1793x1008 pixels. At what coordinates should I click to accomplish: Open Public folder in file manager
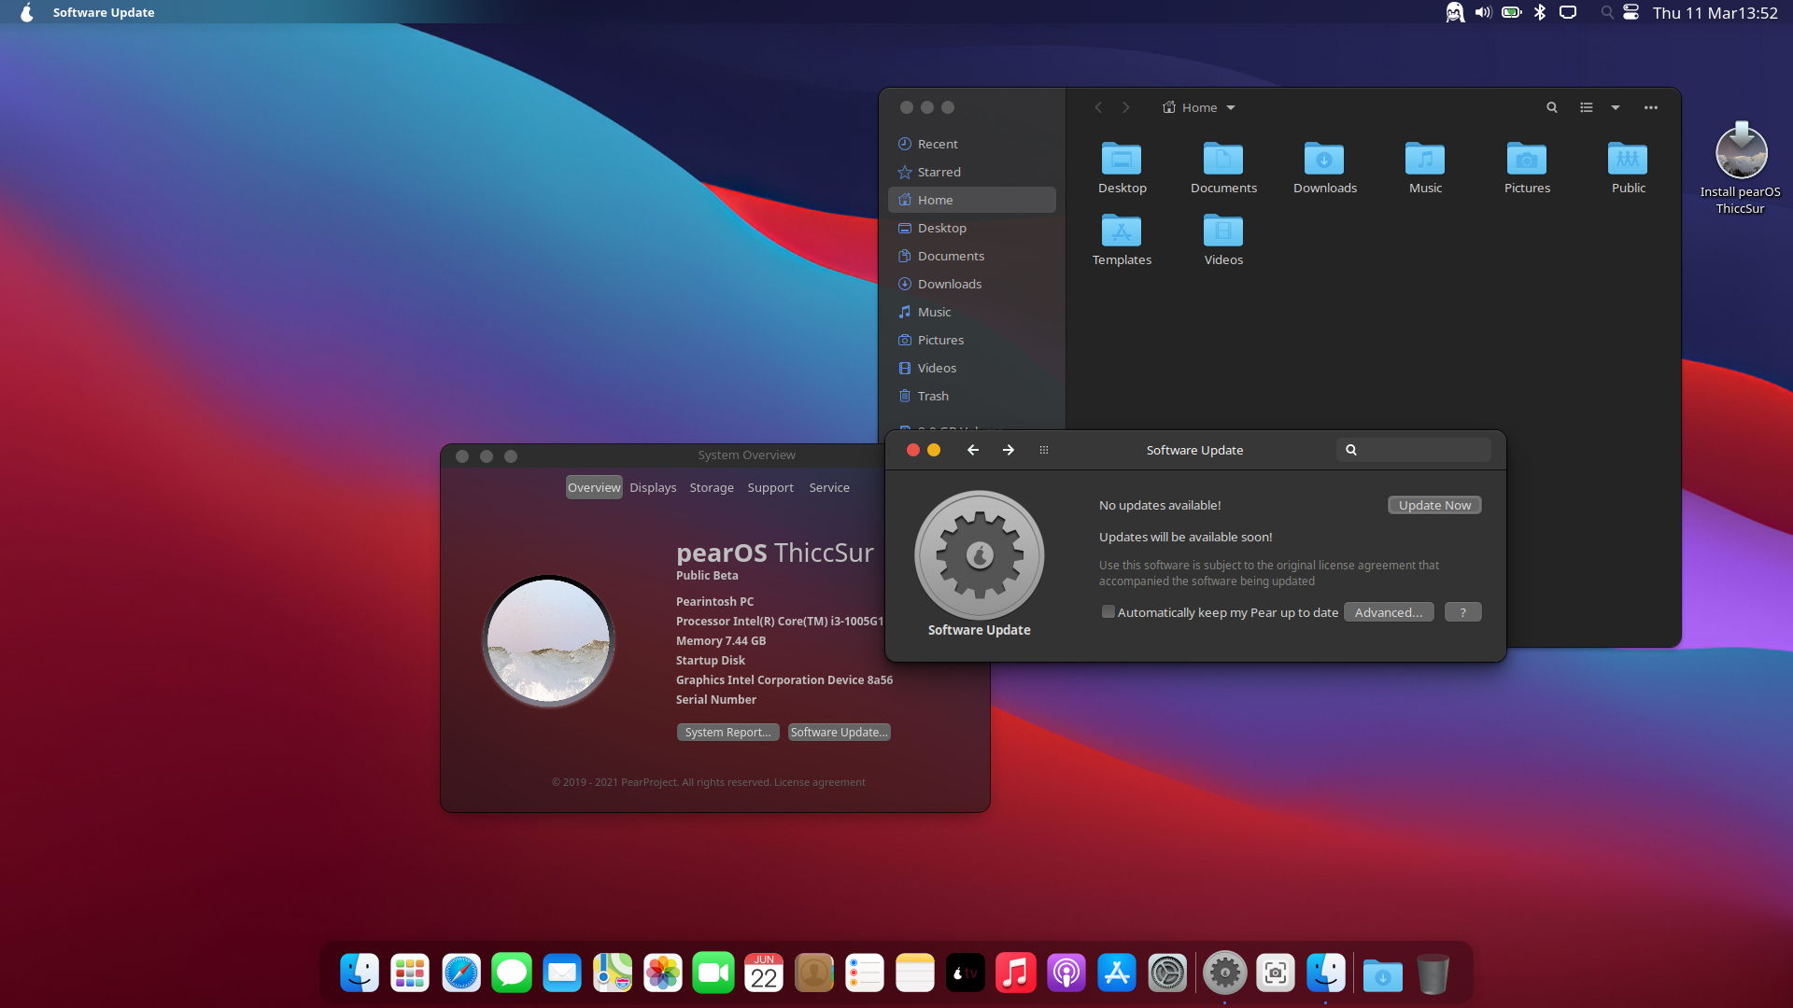point(1628,168)
